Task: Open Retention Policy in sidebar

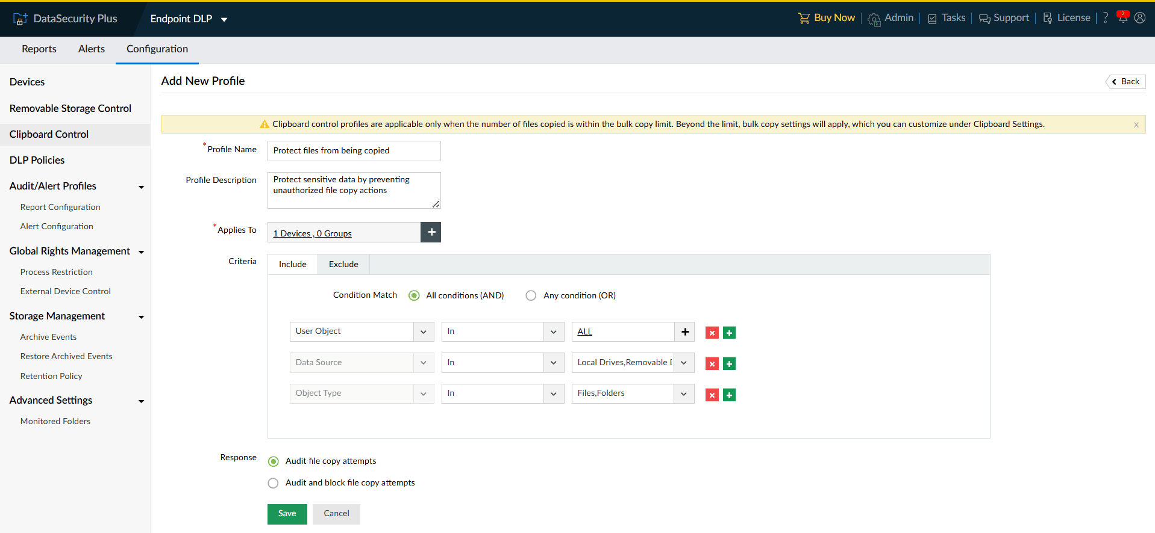Action: [51, 376]
